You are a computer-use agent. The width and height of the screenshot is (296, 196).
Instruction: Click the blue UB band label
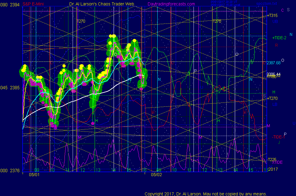pos(275,21)
